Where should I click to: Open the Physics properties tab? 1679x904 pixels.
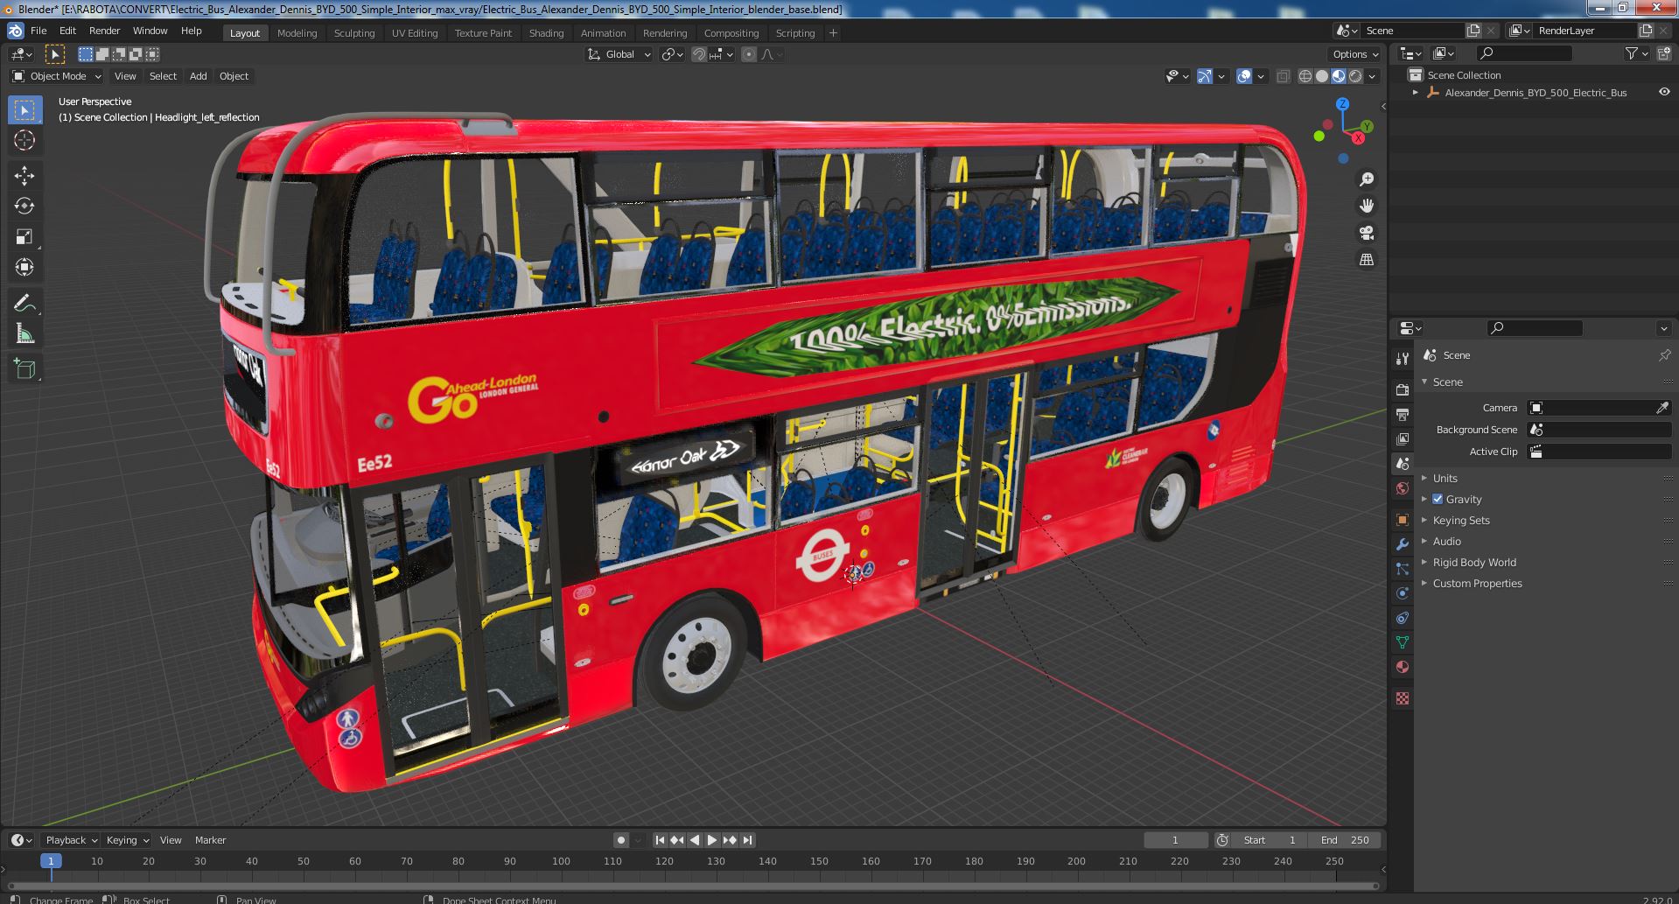[1403, 592]
